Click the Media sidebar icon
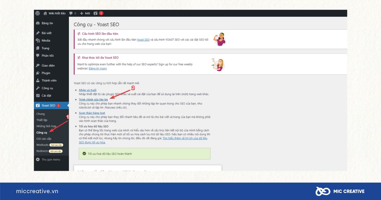Viewport: 381px width, 200px height. [38, 41]
